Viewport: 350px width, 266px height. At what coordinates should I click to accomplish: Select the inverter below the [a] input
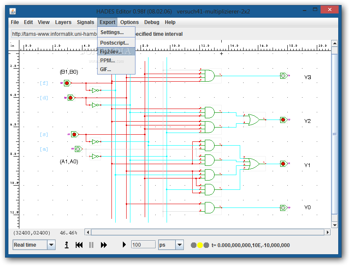click(x=95, y=156)
